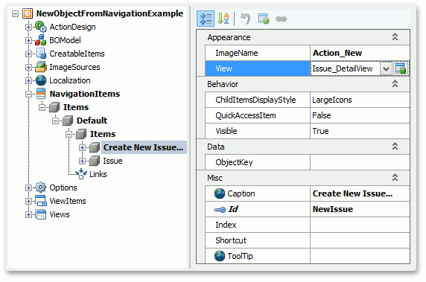Click the chain link toolbar icon
Viewport: 426px width, 282px height.
pyautogui.click(x=281, y=19)
